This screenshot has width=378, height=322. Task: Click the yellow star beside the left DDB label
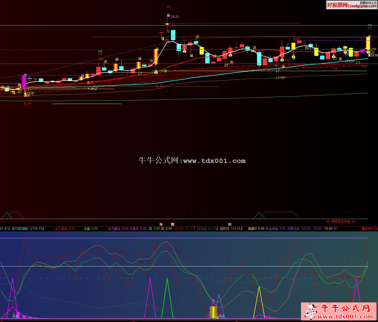[x=25, y=93]
